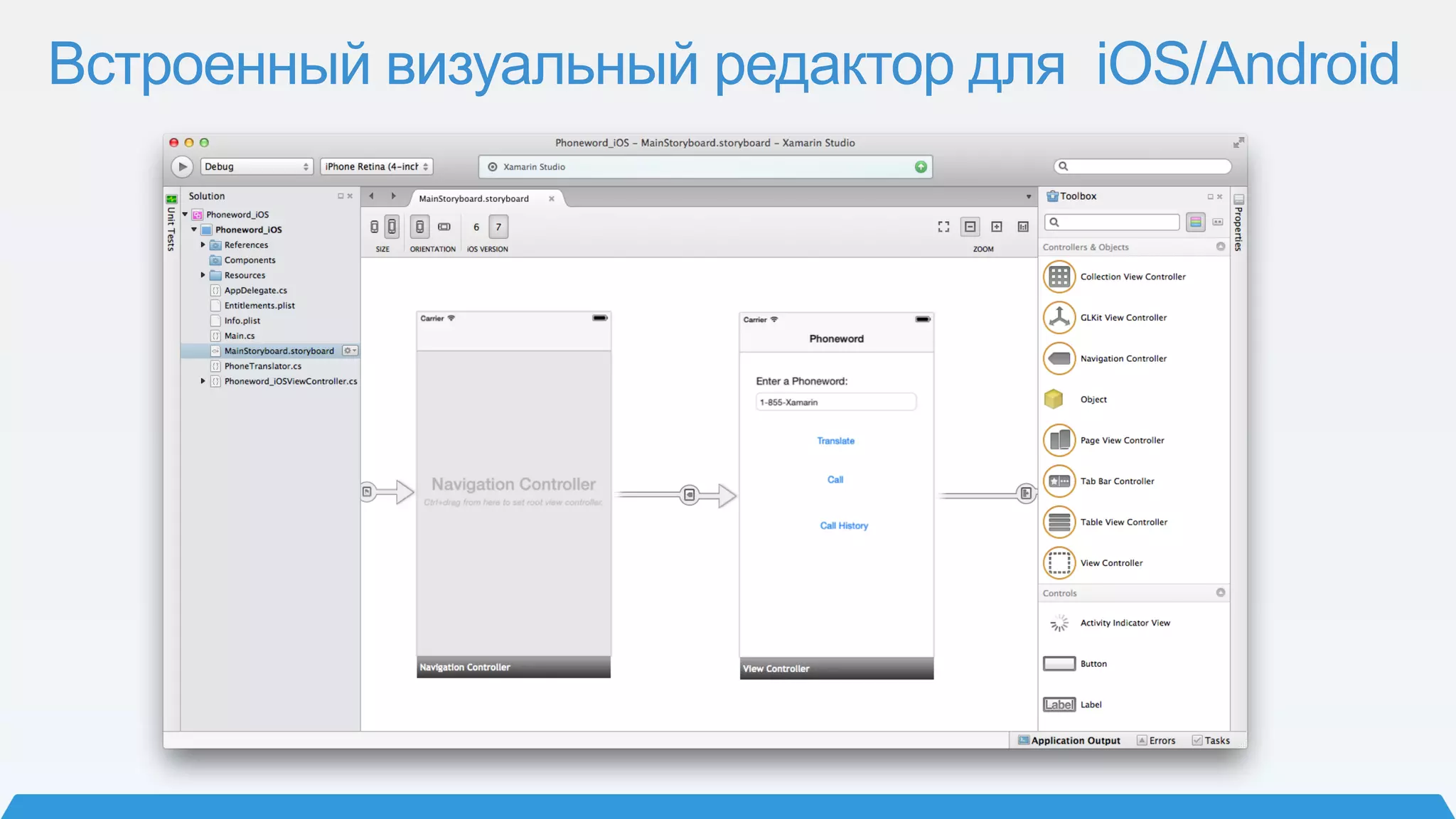Open the iPhone Retina target dropdown

click(x=376, y=166)
